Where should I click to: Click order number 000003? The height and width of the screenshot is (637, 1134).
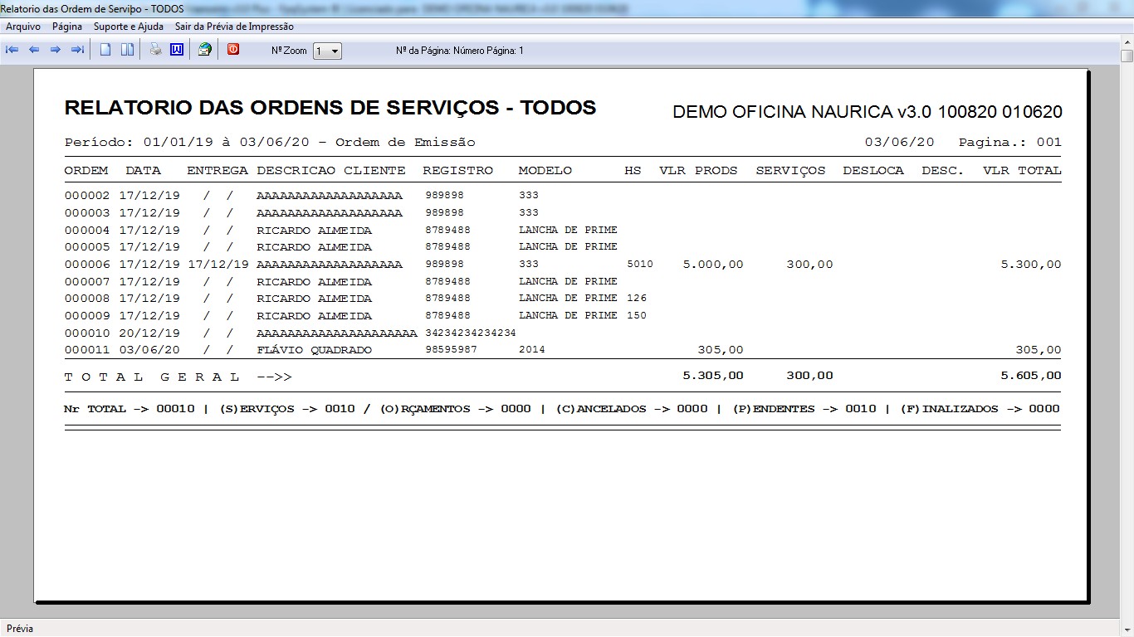coord(86,213)
